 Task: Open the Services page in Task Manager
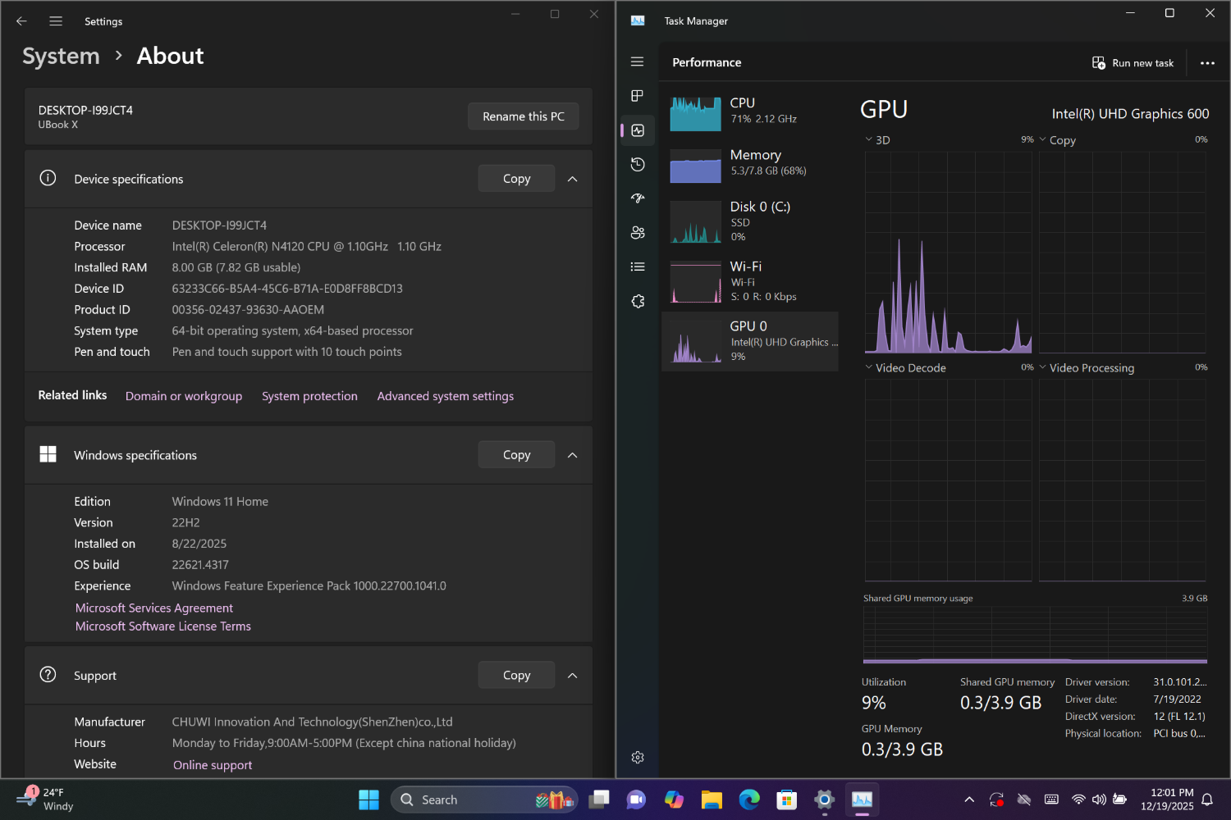tap(638, 302)
